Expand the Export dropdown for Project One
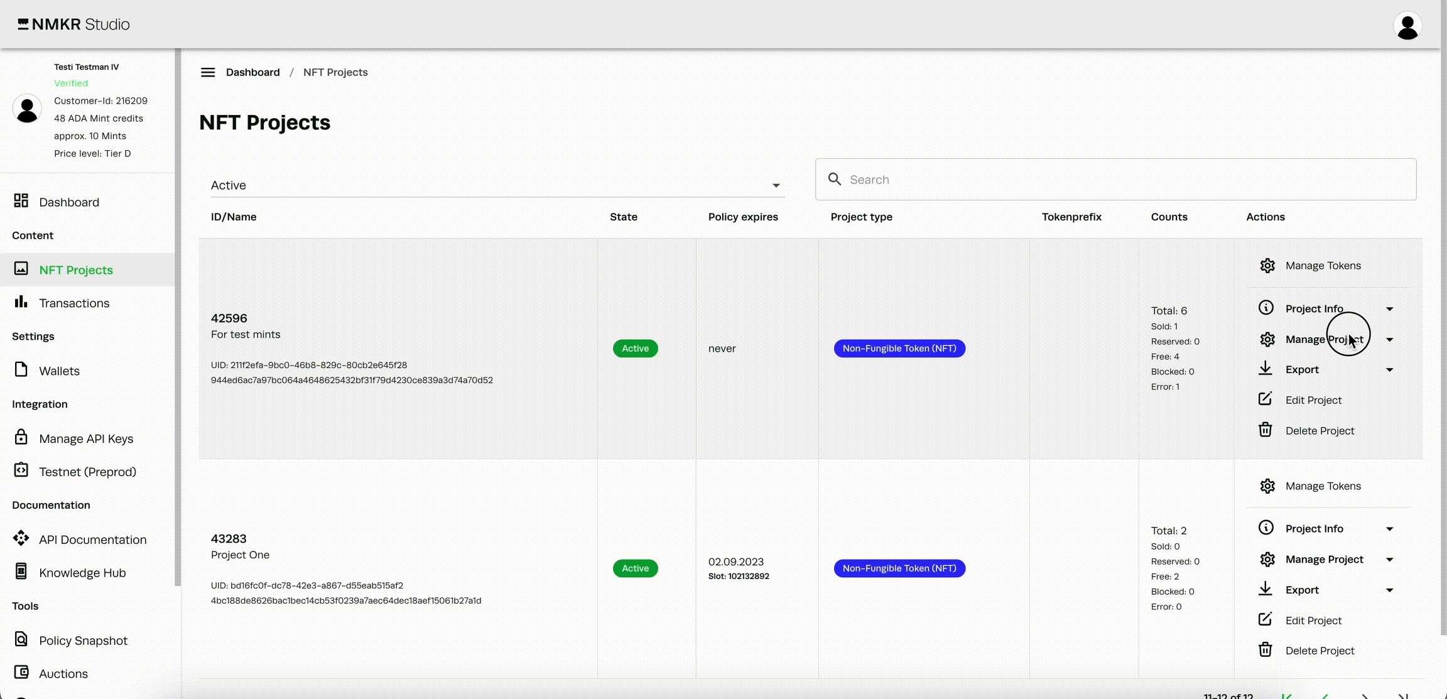 1390,590
